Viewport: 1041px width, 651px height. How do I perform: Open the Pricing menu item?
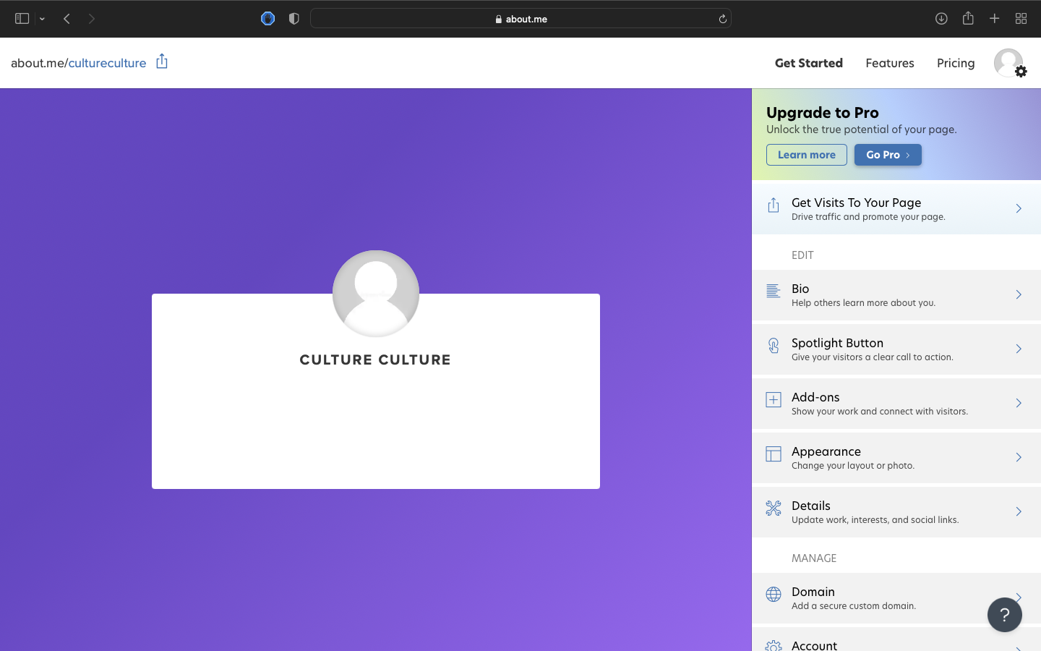coord(955,63)
